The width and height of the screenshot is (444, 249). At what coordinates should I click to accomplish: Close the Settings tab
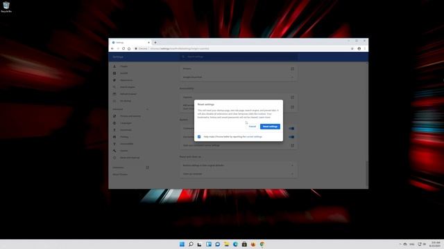point(148,42)
